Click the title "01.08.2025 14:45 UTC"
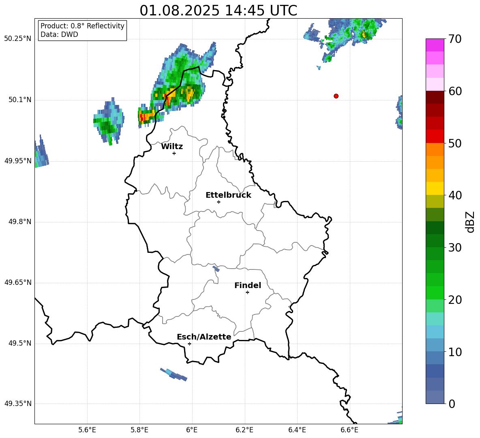Viewport: 480px width, 438px height. point(218,11)
